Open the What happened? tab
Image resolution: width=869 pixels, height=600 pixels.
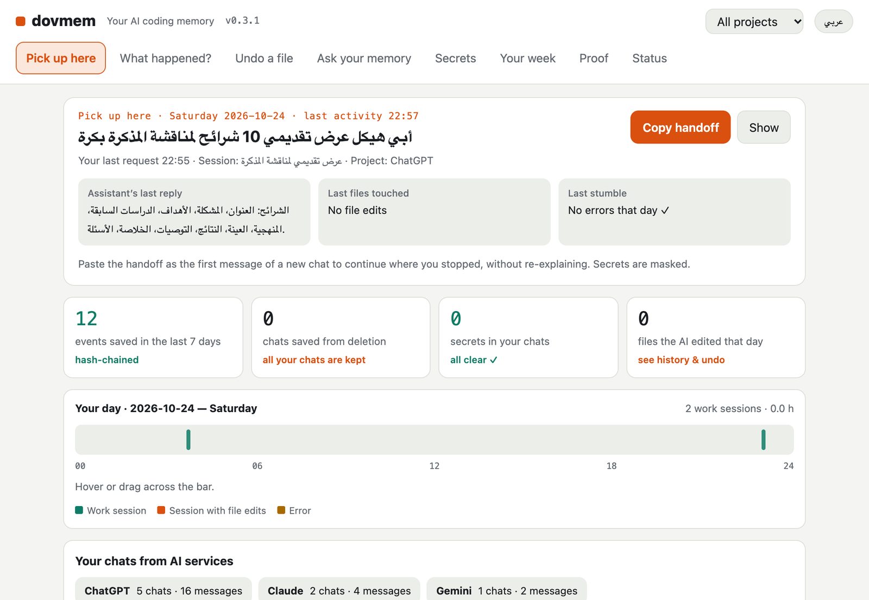(166, 58)
